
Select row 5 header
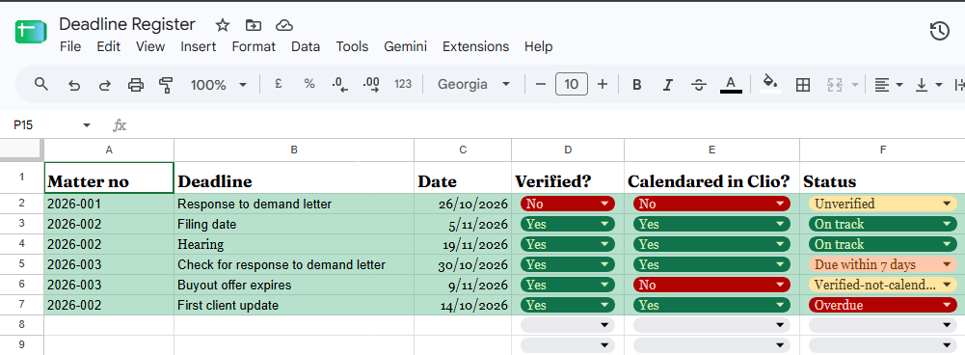[x=21, y=264]
